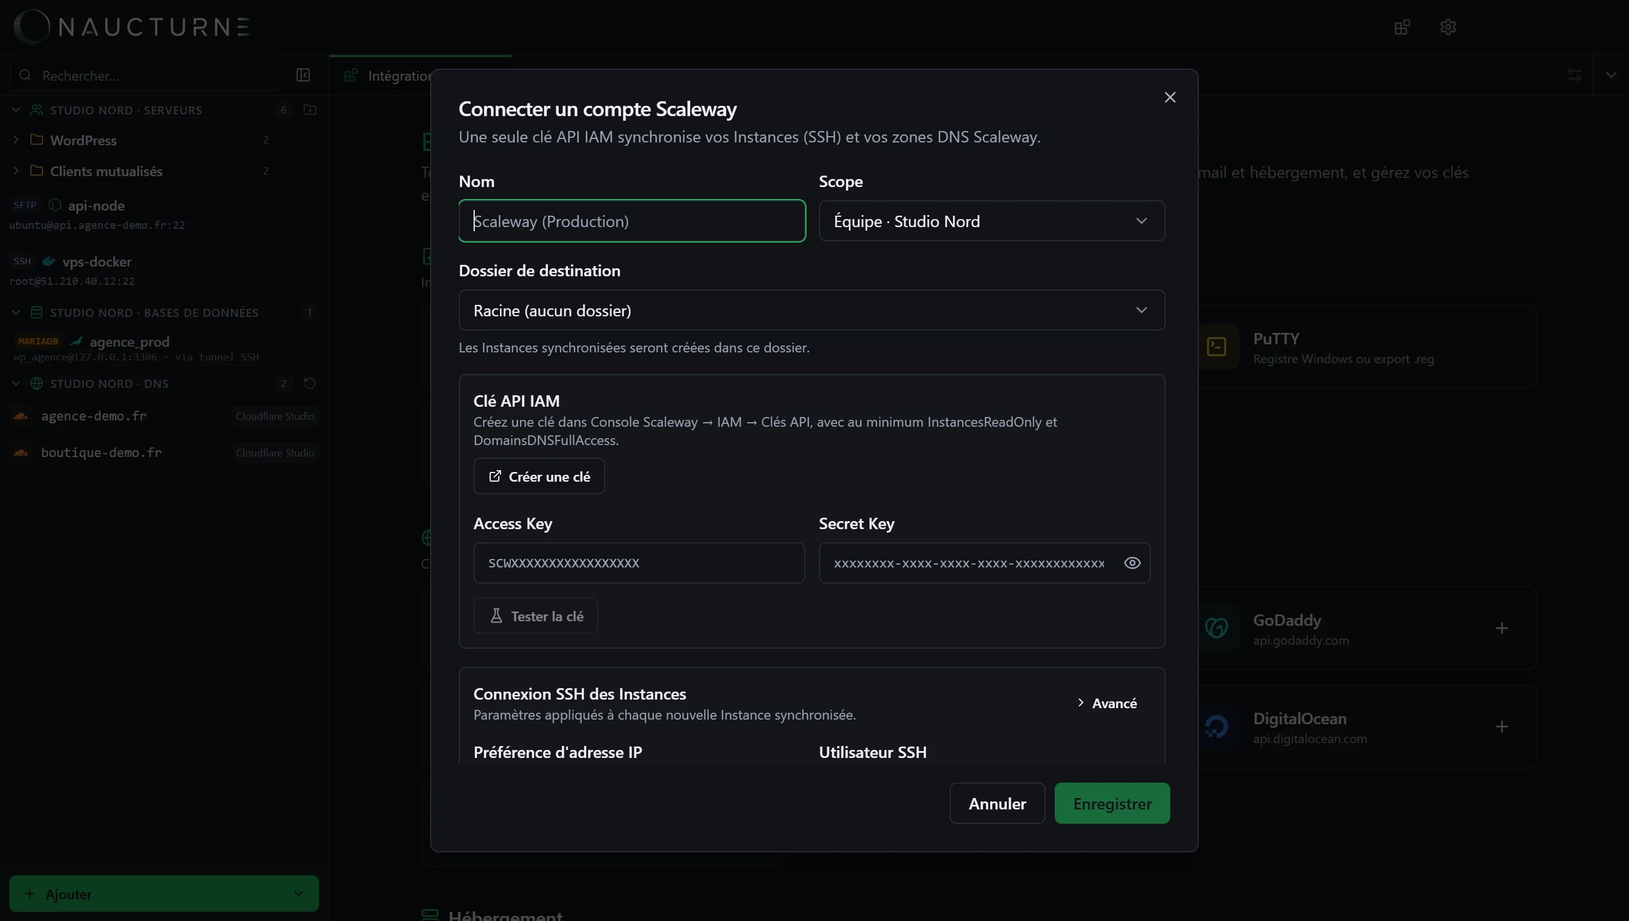The height and width of the screenshot is (921, 1629).
Task: Click the new folder icon in Serveurs
Action: pos(310,110)
